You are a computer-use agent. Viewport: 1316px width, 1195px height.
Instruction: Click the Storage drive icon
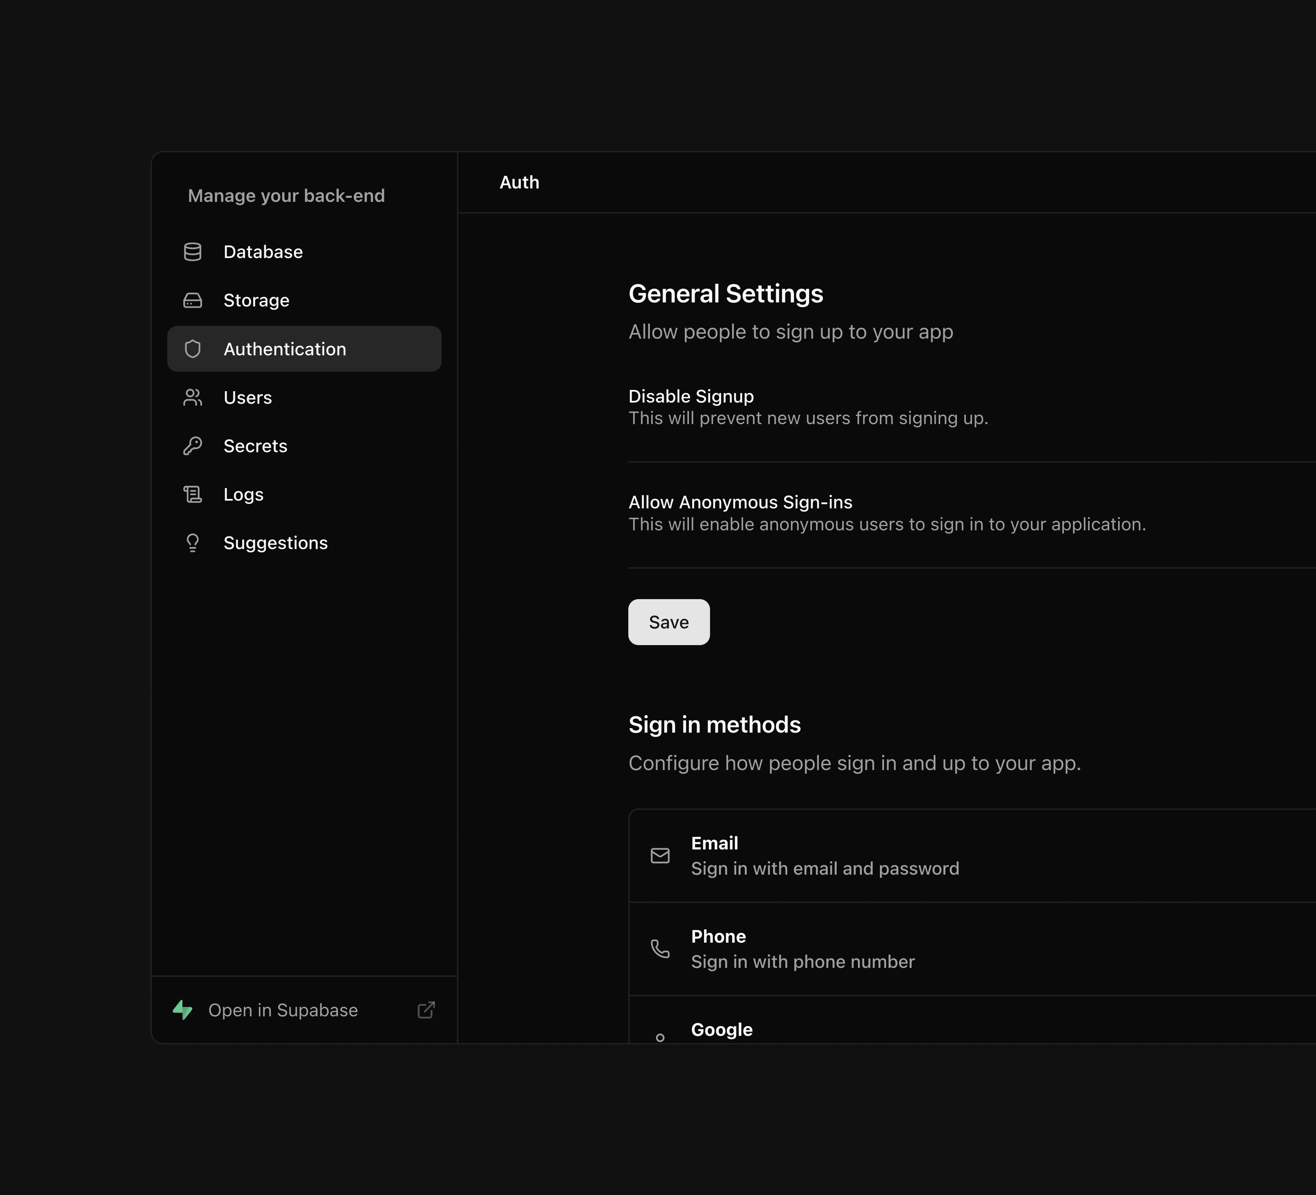pos(193,300)
